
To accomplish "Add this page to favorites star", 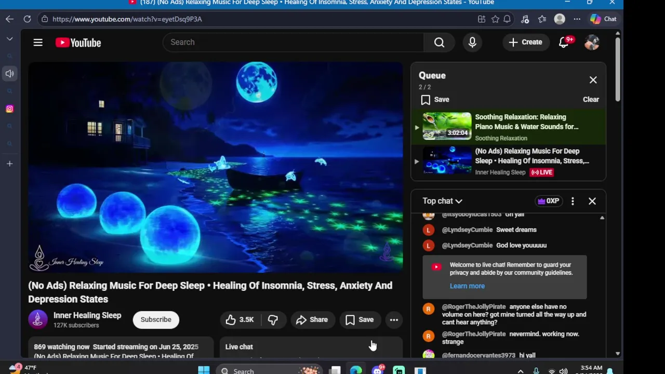I will coord(495,19).
